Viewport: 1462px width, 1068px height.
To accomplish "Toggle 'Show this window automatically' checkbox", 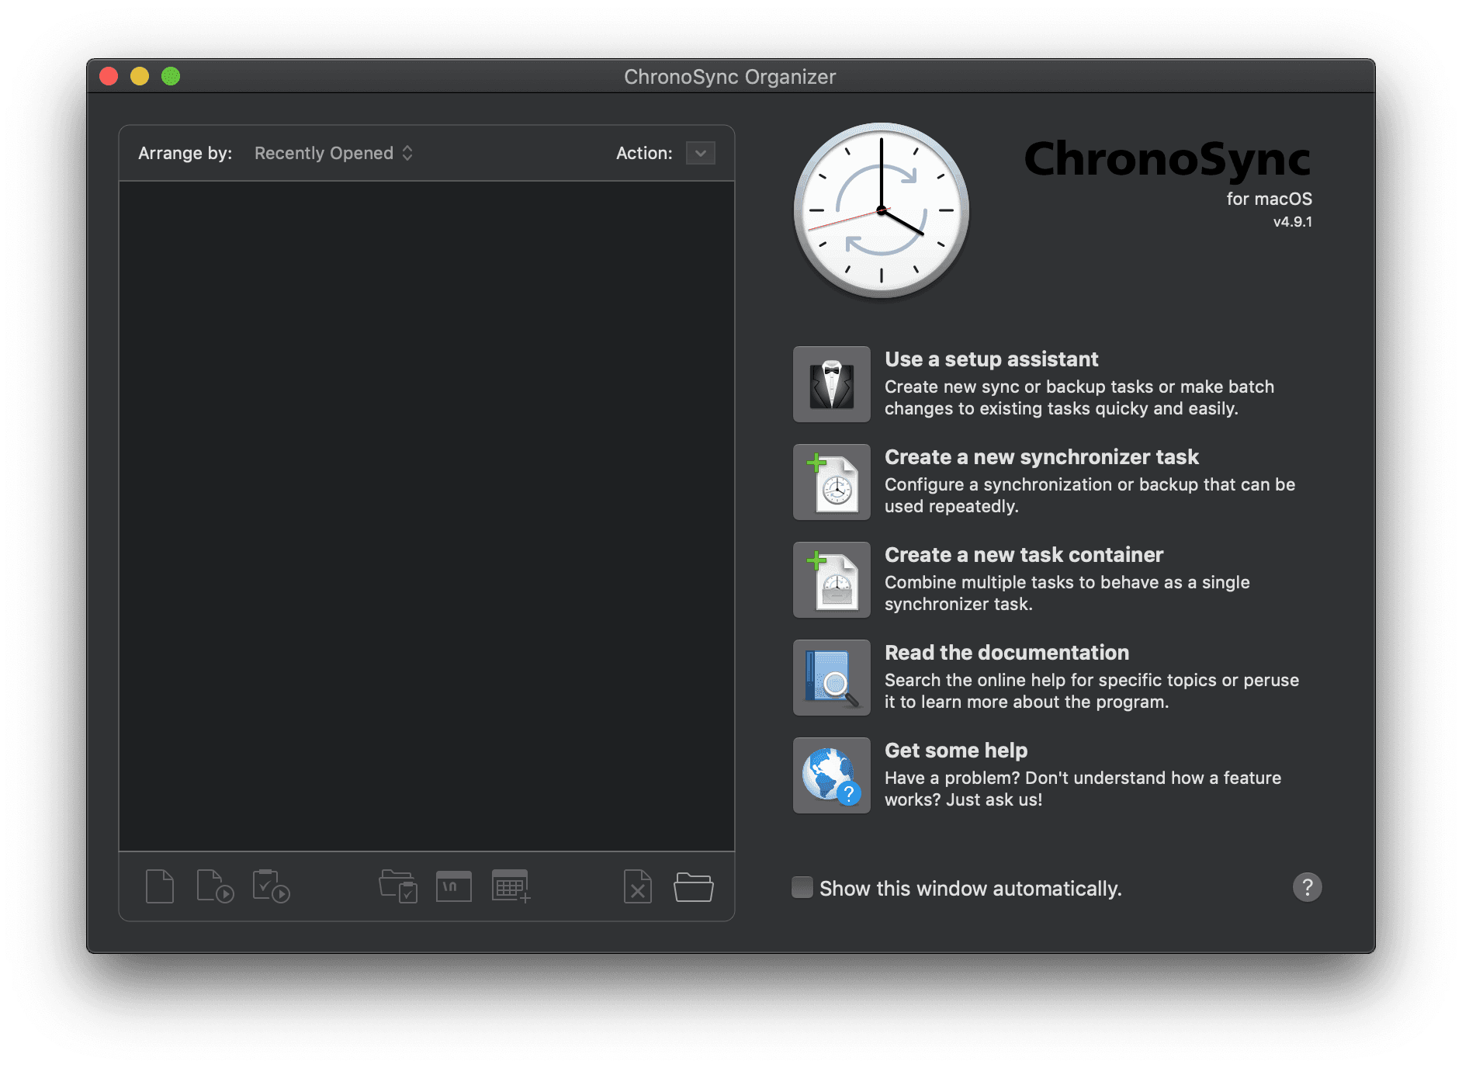I will point(802,887).
